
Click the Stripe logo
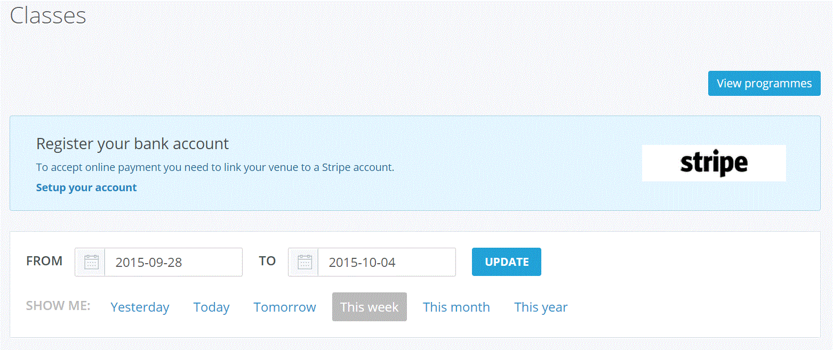click(714, 164)
